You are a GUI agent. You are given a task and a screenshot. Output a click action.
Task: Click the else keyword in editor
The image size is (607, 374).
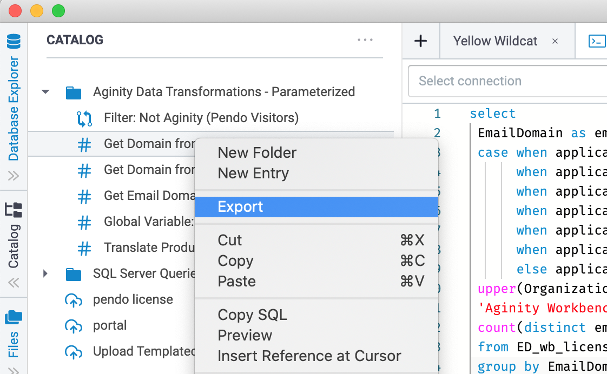[531, 269]
